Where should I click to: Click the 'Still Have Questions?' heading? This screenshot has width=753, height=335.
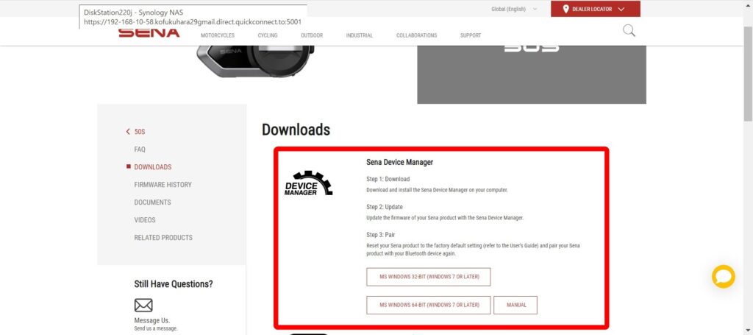click(x=174, y=284)
